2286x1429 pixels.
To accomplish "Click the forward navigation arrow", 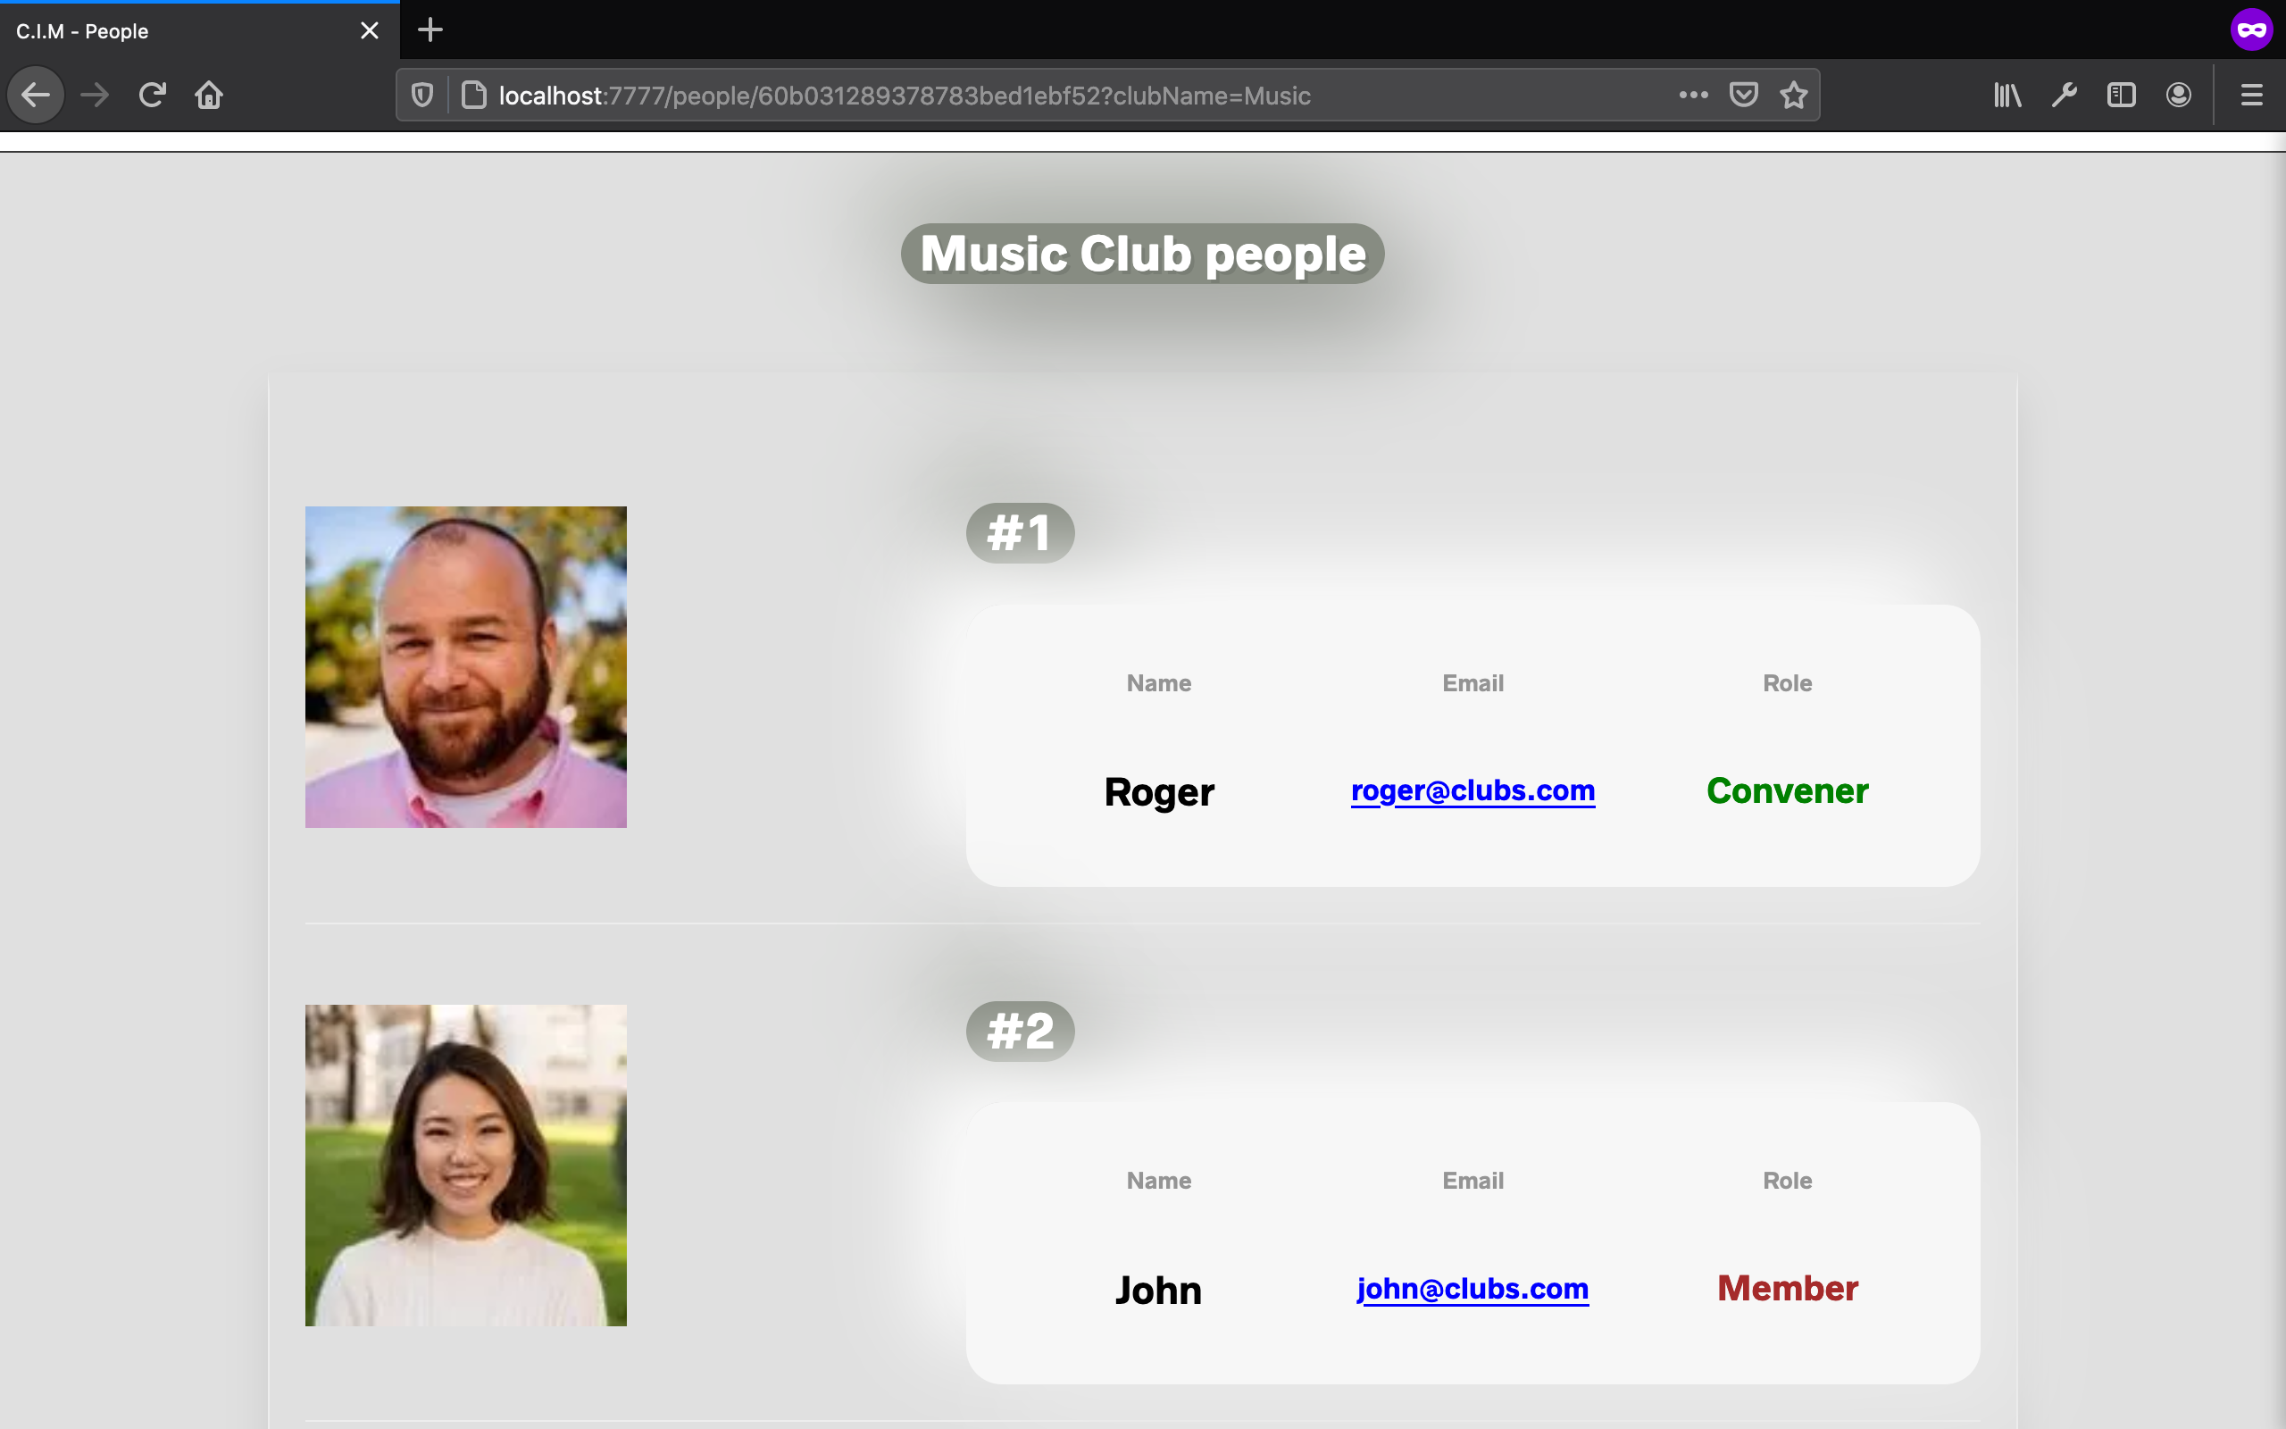I will (95, 95).
